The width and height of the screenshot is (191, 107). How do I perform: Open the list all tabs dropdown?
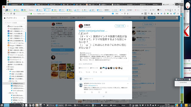click(x=178, y=10)
